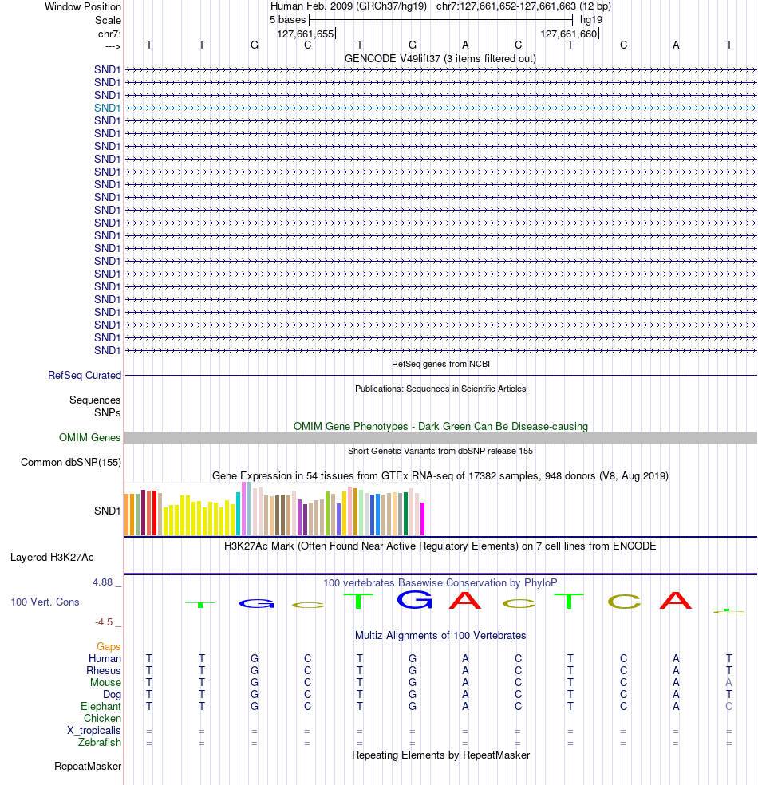Click the faint A in the Mouse row
758x785 pixels.
coord(729,682)
